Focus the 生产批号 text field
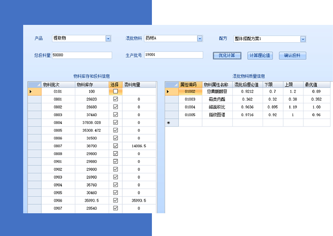This screenshot has height=236, width=333. [173, 55]
